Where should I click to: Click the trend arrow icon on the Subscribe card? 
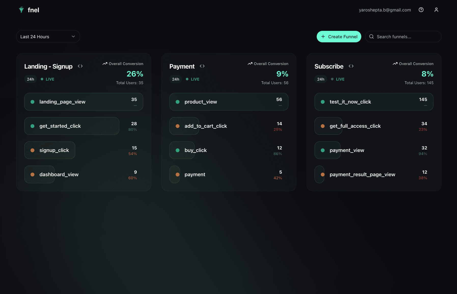point(395,63)
